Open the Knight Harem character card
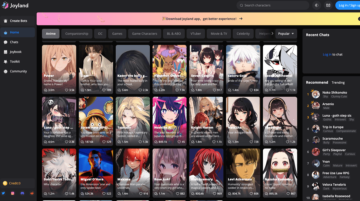This screenshot has height=201, width=360. [x=206, y=121]
